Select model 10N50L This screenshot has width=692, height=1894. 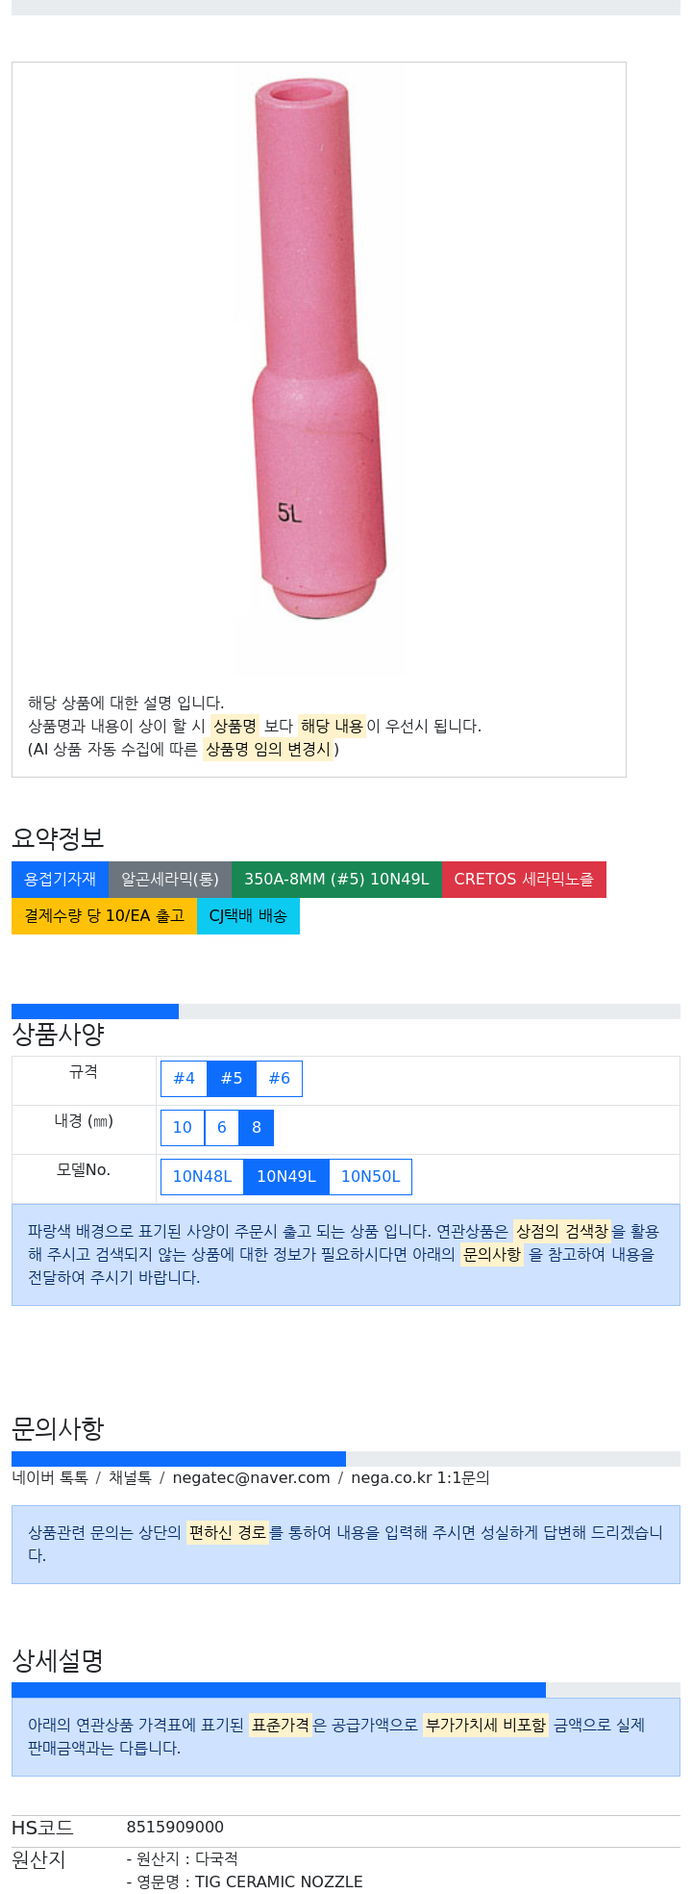tap(370, 1176)
